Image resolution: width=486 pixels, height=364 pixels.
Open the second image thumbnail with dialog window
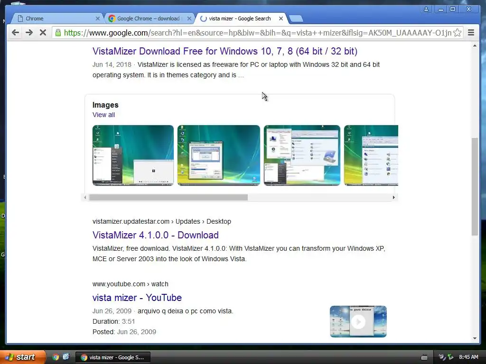click(x=218, y=155)
